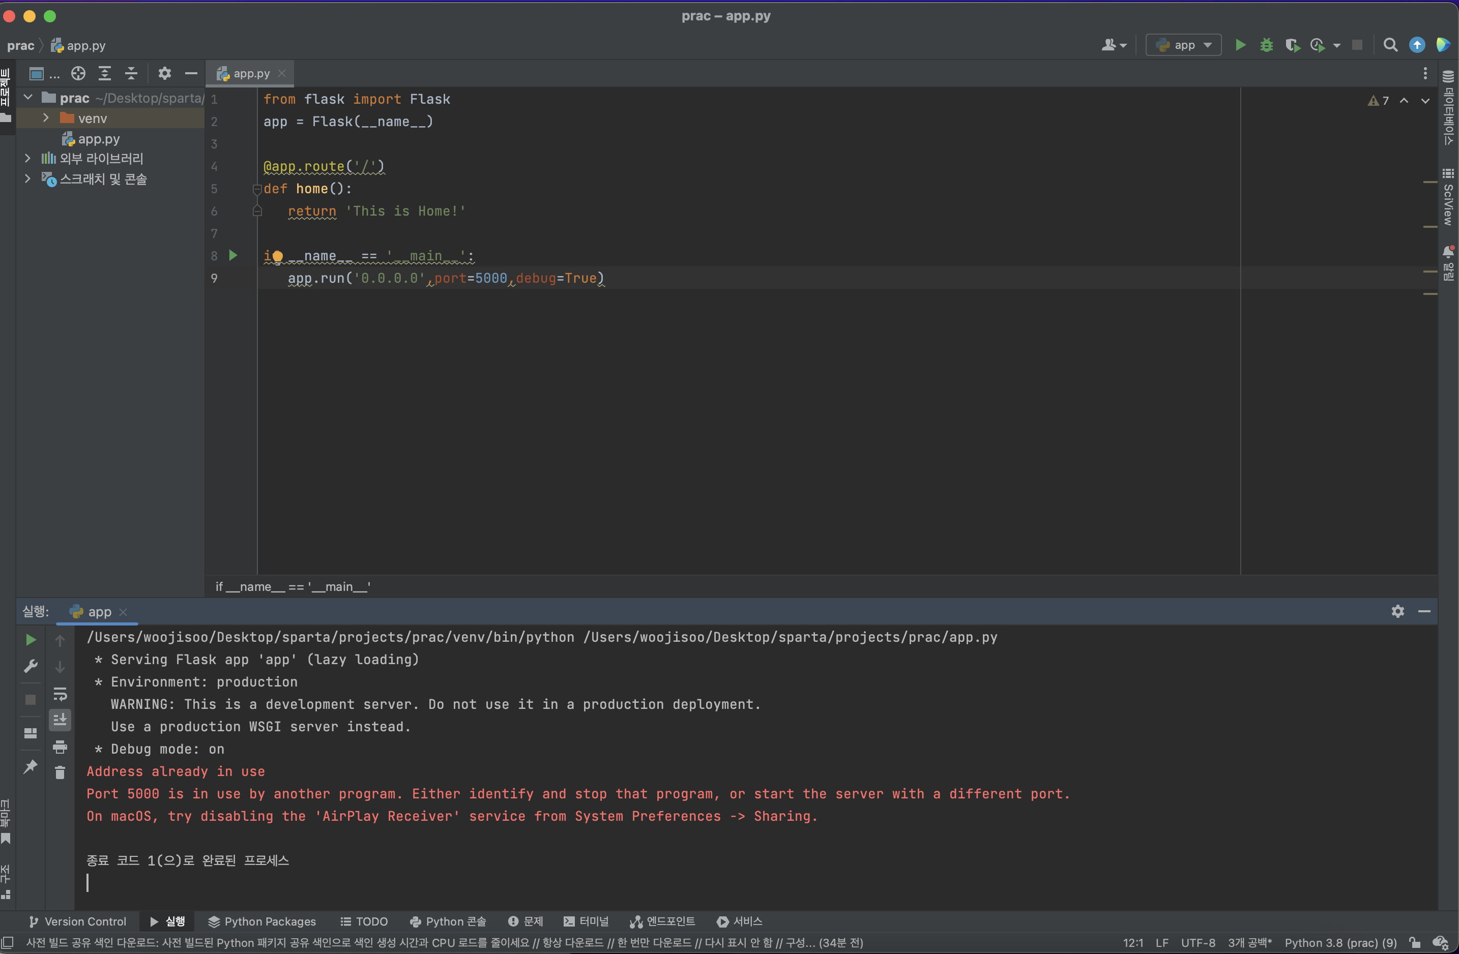The height and width of the screenshot is (954, 1459).
Task: Run app with coverage shield icon
Action: pos(1293,45)
